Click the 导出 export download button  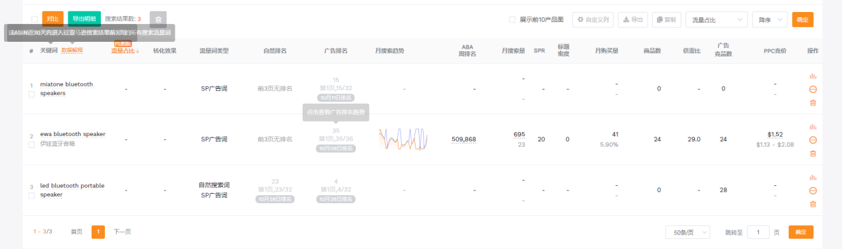pos(633,19)
